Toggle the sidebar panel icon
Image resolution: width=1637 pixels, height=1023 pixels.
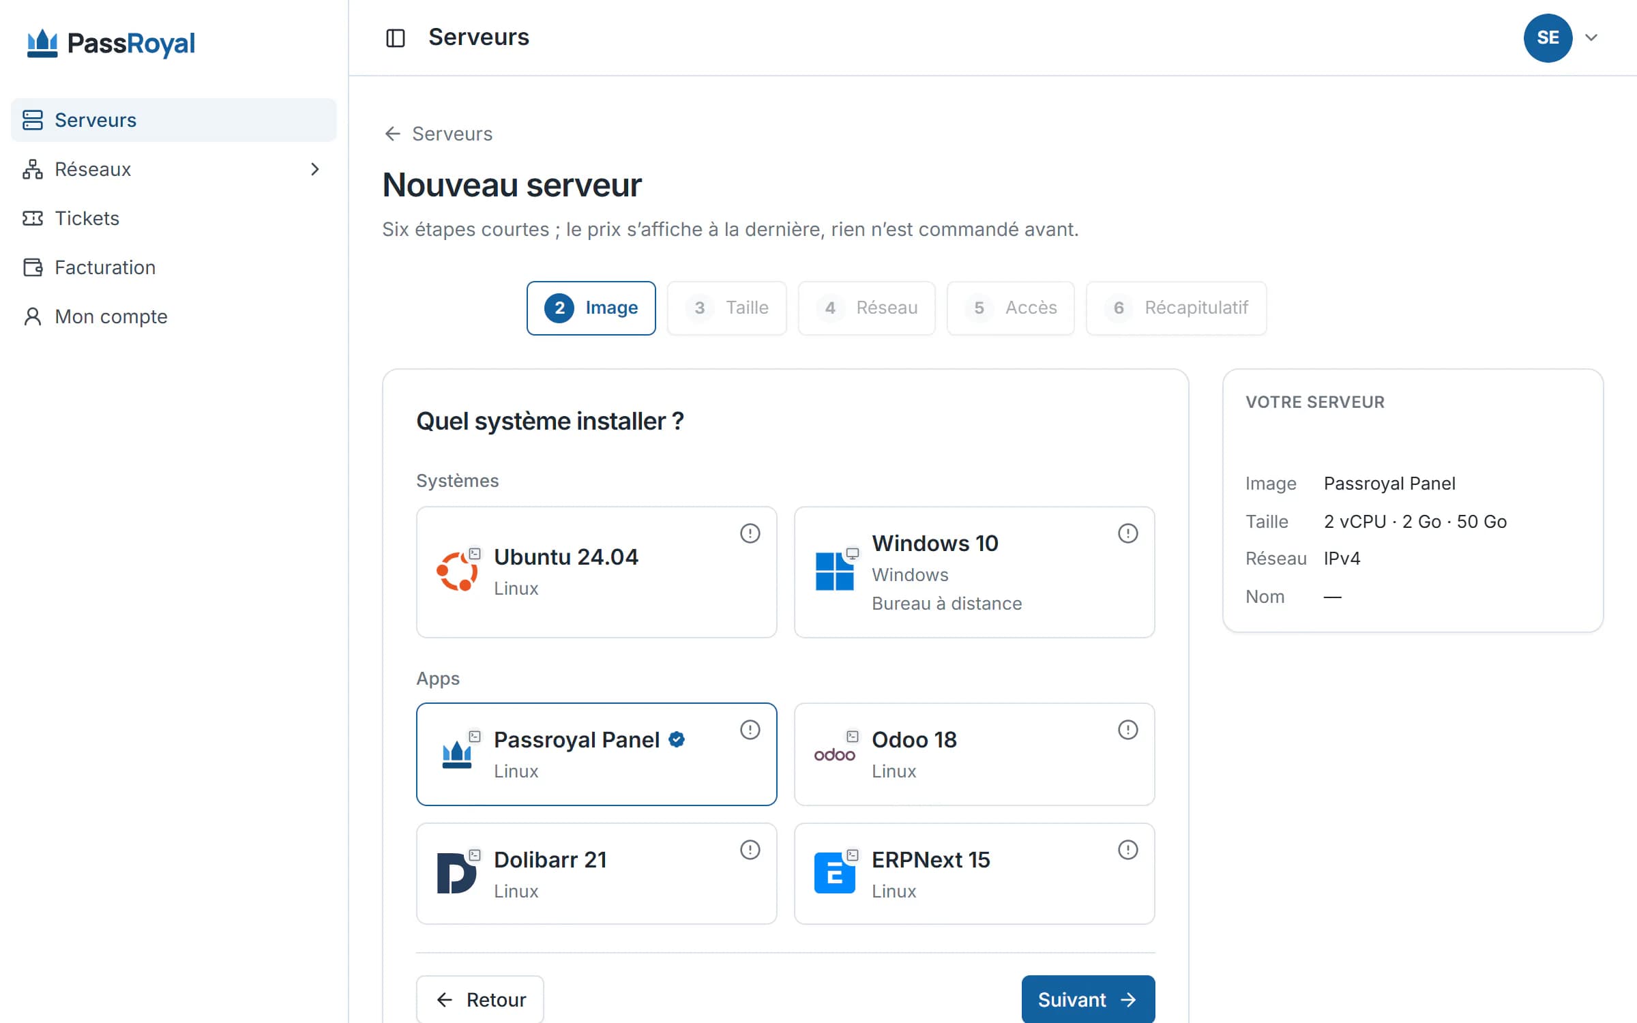click(x=396, y=38)
